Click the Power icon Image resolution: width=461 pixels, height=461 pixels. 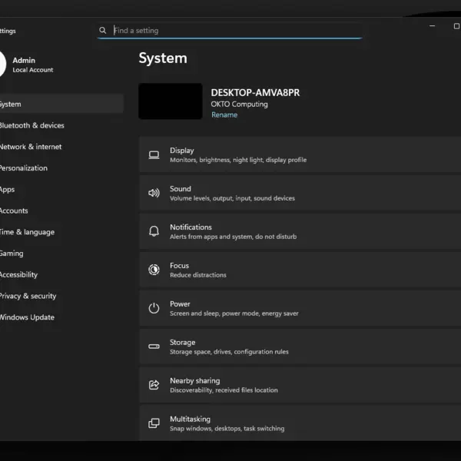click(154, 308)
